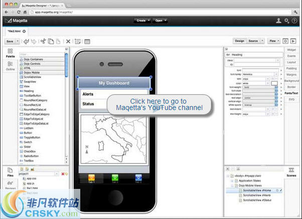Click the Undo arrow icon in toolbar

pos(26,42)
